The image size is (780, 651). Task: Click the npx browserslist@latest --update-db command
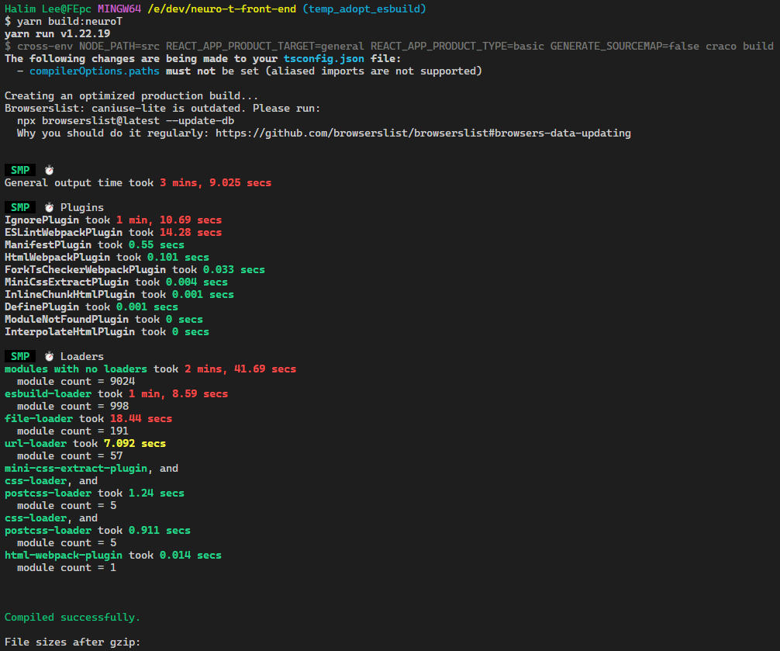126,121
